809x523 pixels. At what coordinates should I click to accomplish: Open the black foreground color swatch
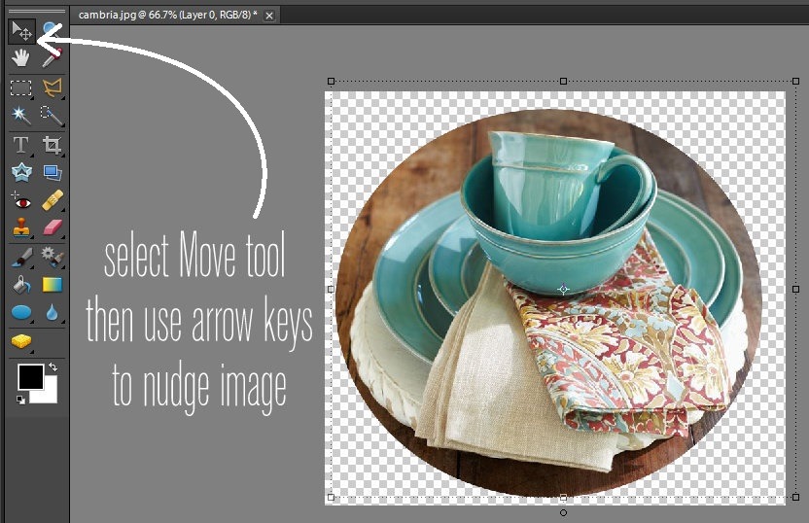[29, 377]
